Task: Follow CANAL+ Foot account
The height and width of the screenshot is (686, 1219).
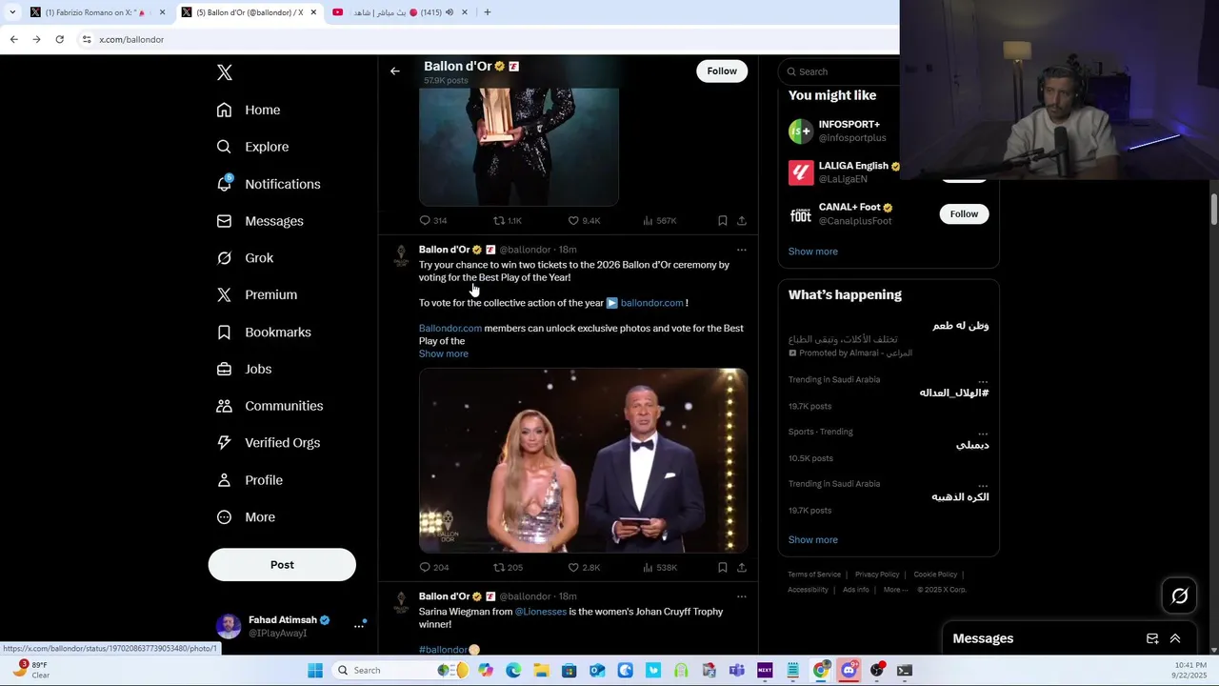Action: point(964,213)
